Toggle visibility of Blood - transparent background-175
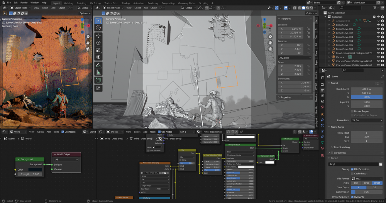Screen dimensions: 386x203 (x=378, y=53)
